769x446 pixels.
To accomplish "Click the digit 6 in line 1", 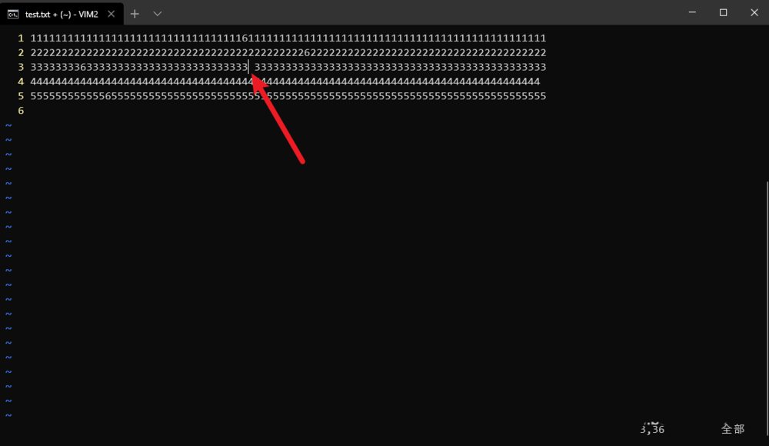I will (245, 38).
